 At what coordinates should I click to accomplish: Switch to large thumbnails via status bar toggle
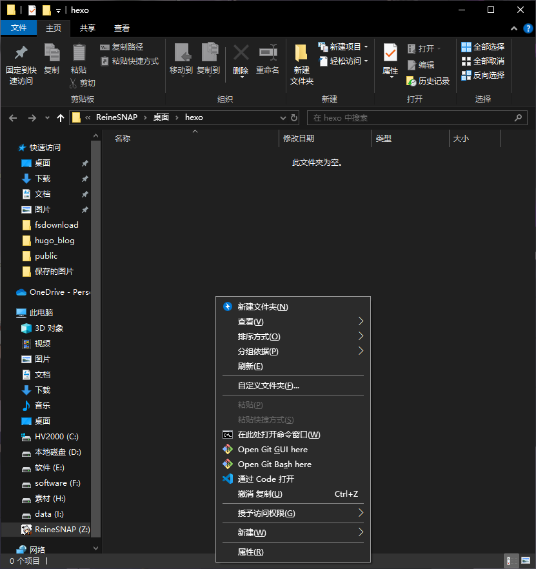[x=526, y=561]
